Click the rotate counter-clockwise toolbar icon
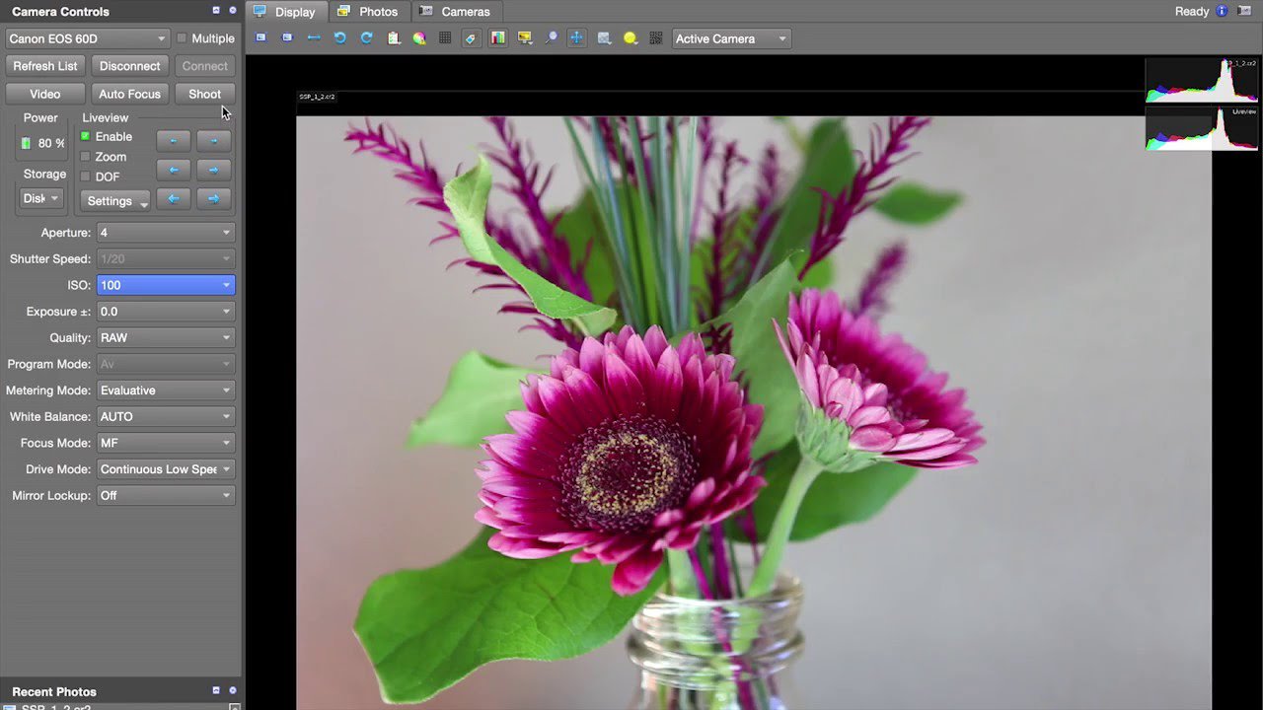 [340, 38]
